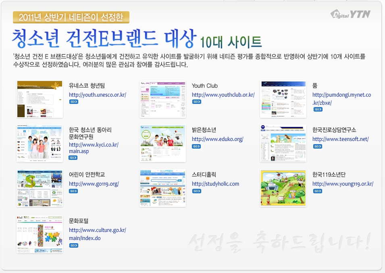
Task: Click the 청소년 건전E브랜드 대상 heading
Action: click(104, 38)
